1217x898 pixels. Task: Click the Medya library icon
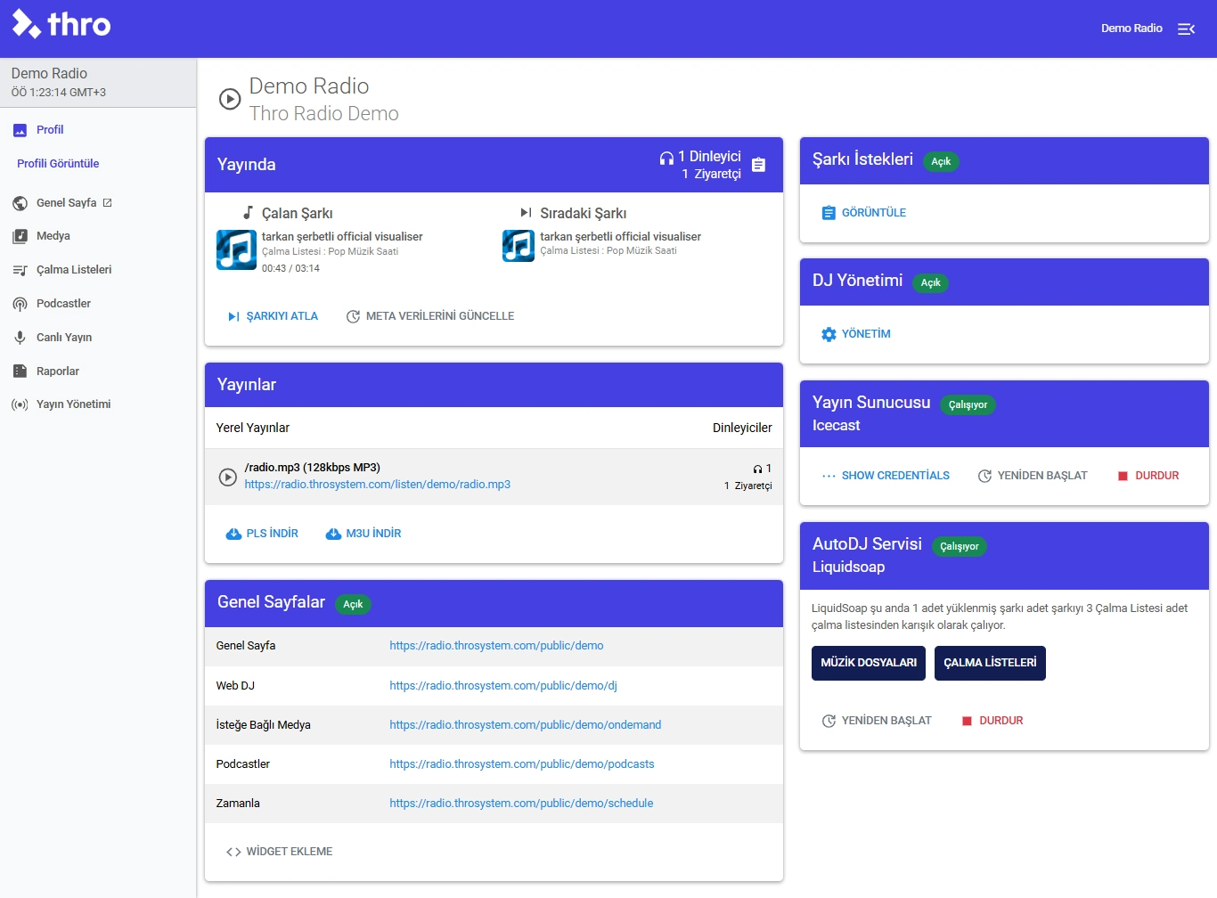point(20,236)
